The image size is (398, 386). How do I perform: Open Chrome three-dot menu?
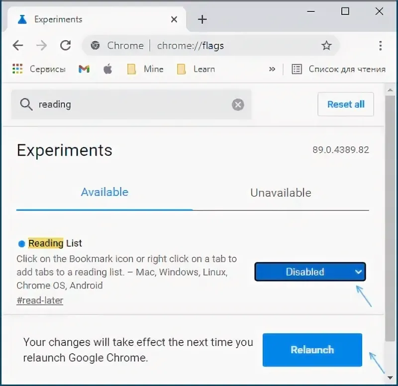[x=380, y=46]
